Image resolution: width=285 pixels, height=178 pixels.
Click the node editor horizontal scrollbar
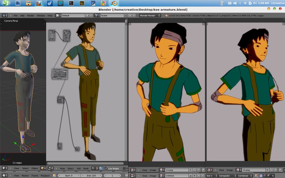[x=85, y=163]
